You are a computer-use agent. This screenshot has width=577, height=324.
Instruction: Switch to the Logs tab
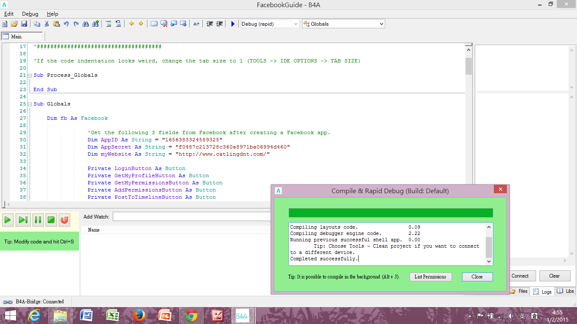(x=542, y=292)
